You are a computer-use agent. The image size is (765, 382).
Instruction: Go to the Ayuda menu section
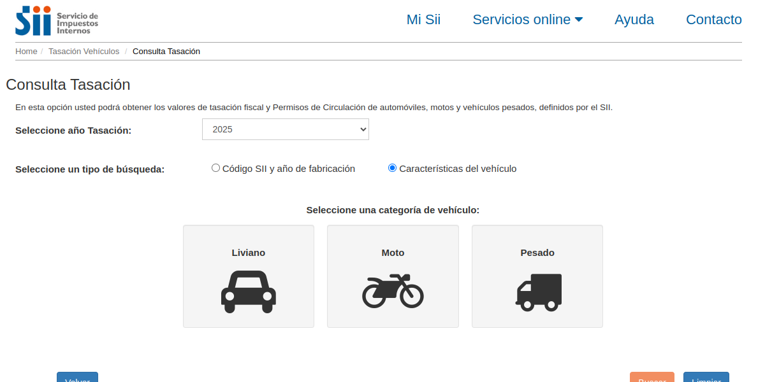[634, 20]
